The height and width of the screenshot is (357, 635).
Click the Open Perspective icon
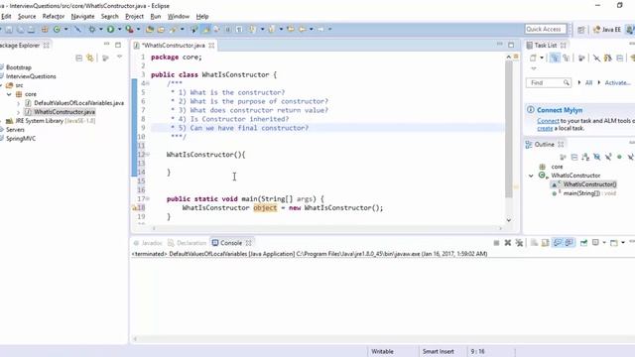pyautogui.click(x=581, y=30)
